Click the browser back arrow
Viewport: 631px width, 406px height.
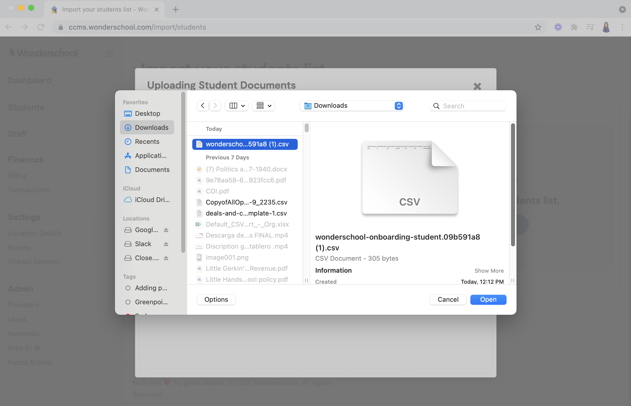click(x=9, y=27)
